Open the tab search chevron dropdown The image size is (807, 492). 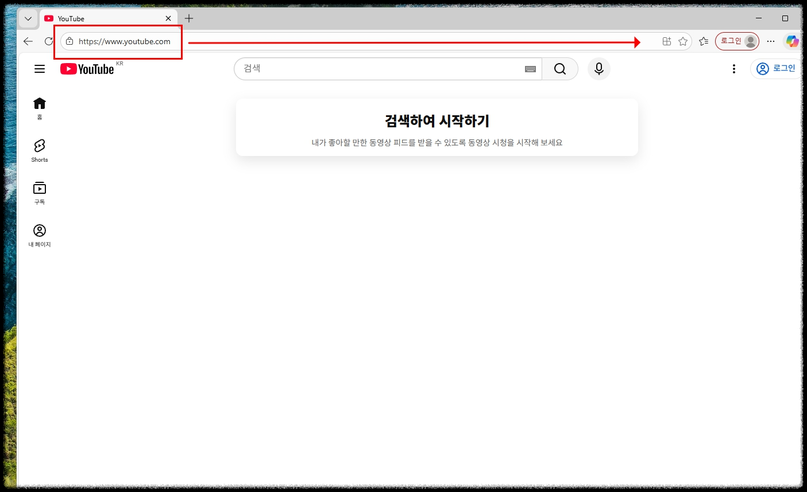pos(28,18)
